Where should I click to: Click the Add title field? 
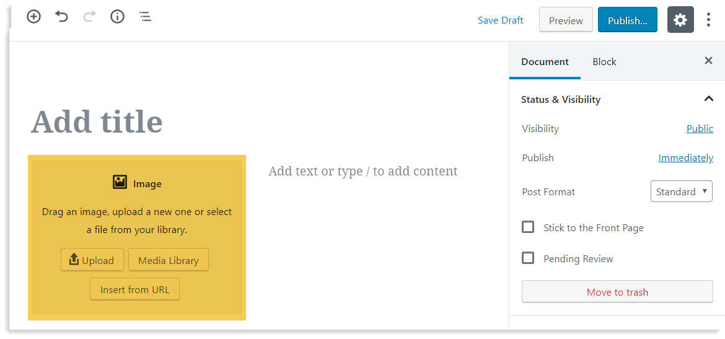tap(97, 121)
